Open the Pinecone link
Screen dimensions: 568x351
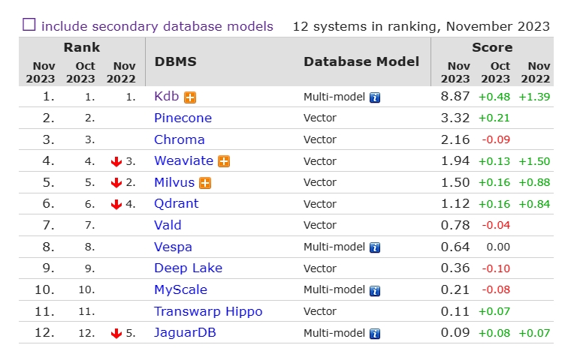(x=183, y=118)
